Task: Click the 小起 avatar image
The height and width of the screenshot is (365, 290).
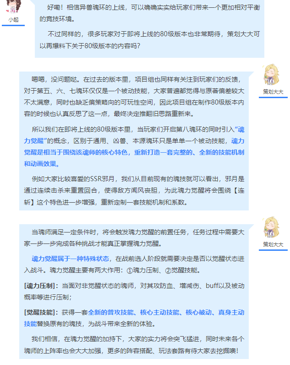Action: point(13,6)
